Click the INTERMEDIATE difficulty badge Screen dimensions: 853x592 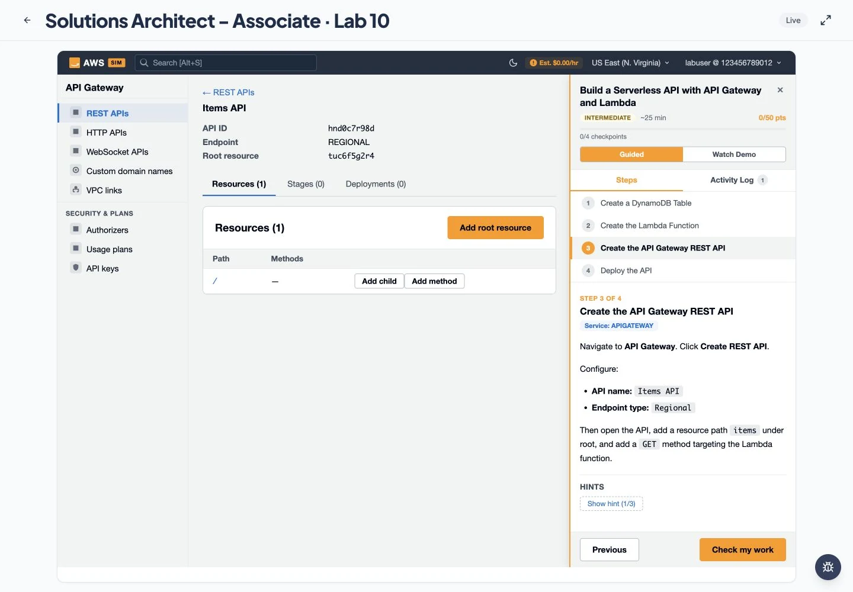607,118
